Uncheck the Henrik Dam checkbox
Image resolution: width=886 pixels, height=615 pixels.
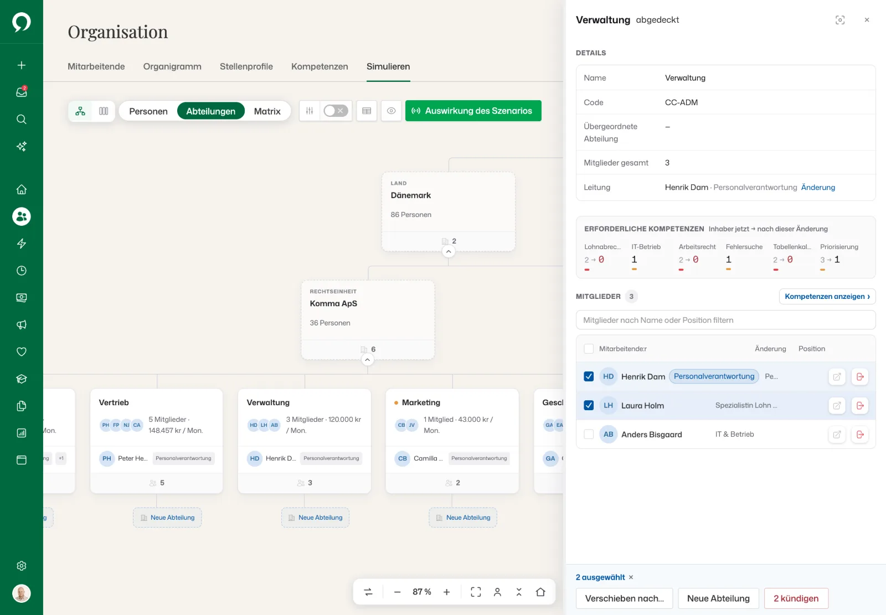pos(589,376)
